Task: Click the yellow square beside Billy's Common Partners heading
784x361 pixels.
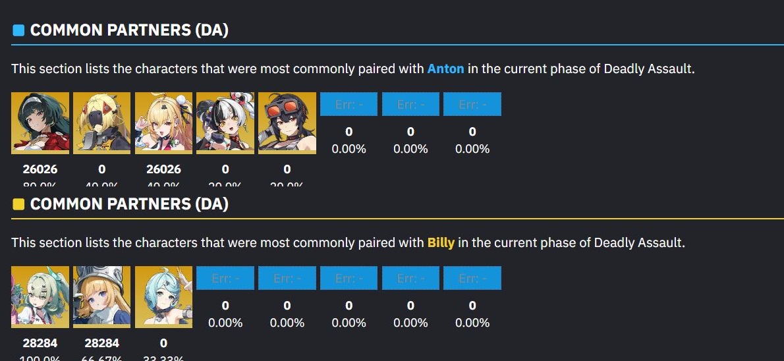Action: click(x=18, y=204)
